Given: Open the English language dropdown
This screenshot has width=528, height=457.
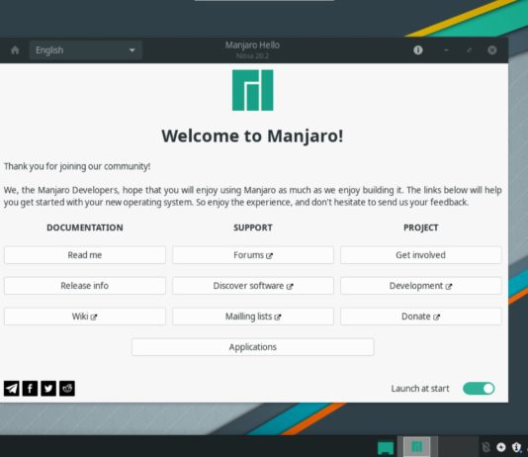Looking at the screenshot, I should [x=86, y=50].
